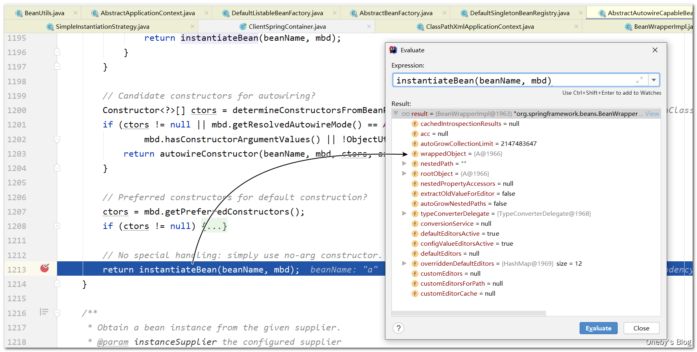This screenshot has width=697, height=352.
Task: Close the BeanUtils.java tab
Action: (75, 13)
